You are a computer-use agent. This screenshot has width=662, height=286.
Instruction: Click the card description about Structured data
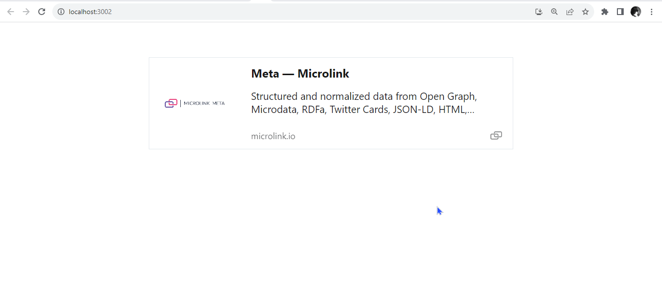tap(364, 103)
